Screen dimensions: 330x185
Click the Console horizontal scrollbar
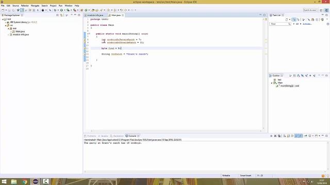coord(205,172)
